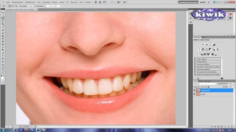Select the Eraser tool
Viewport: 236px width, 132px height.
coord(3,41)
